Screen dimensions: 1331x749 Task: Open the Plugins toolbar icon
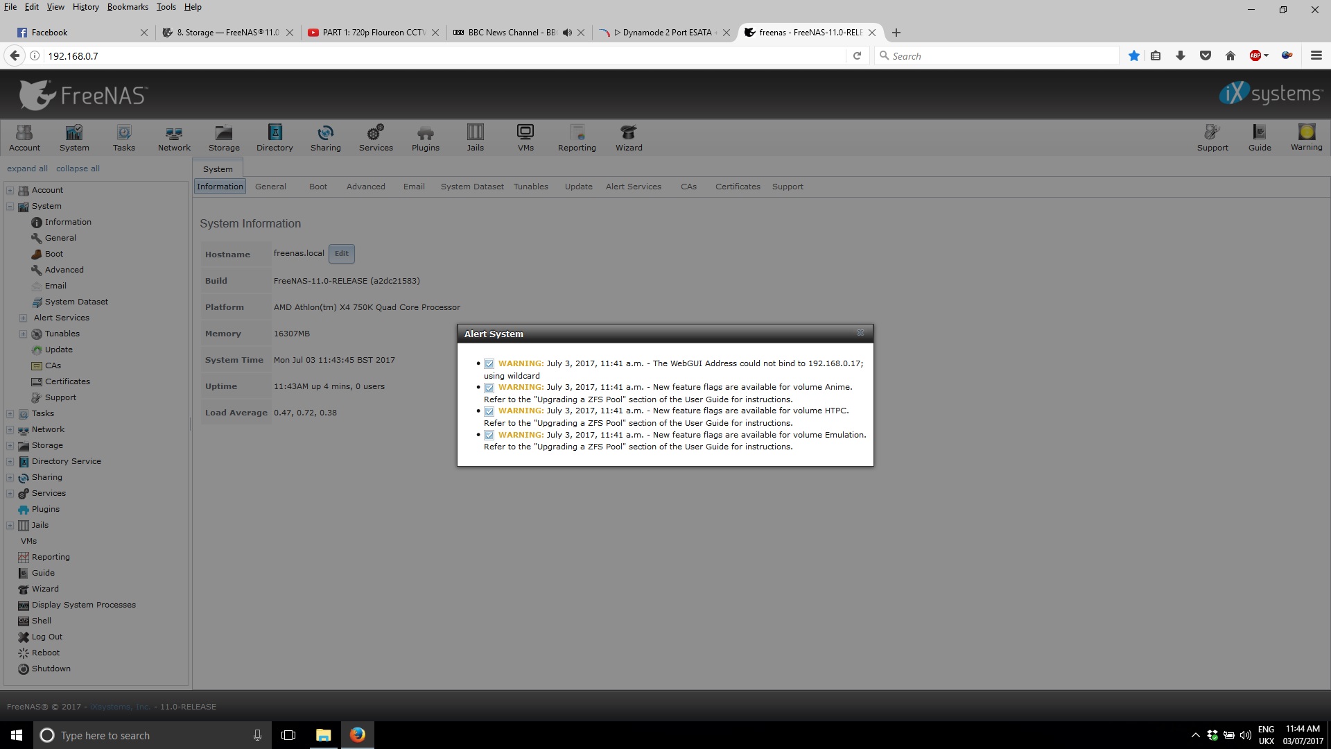425,137
